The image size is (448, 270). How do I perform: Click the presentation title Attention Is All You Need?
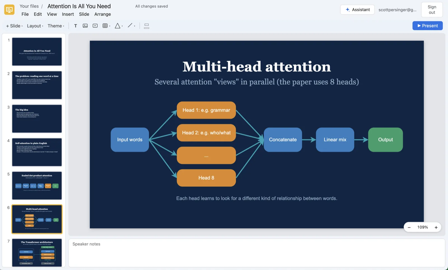[x=79, y=6]
